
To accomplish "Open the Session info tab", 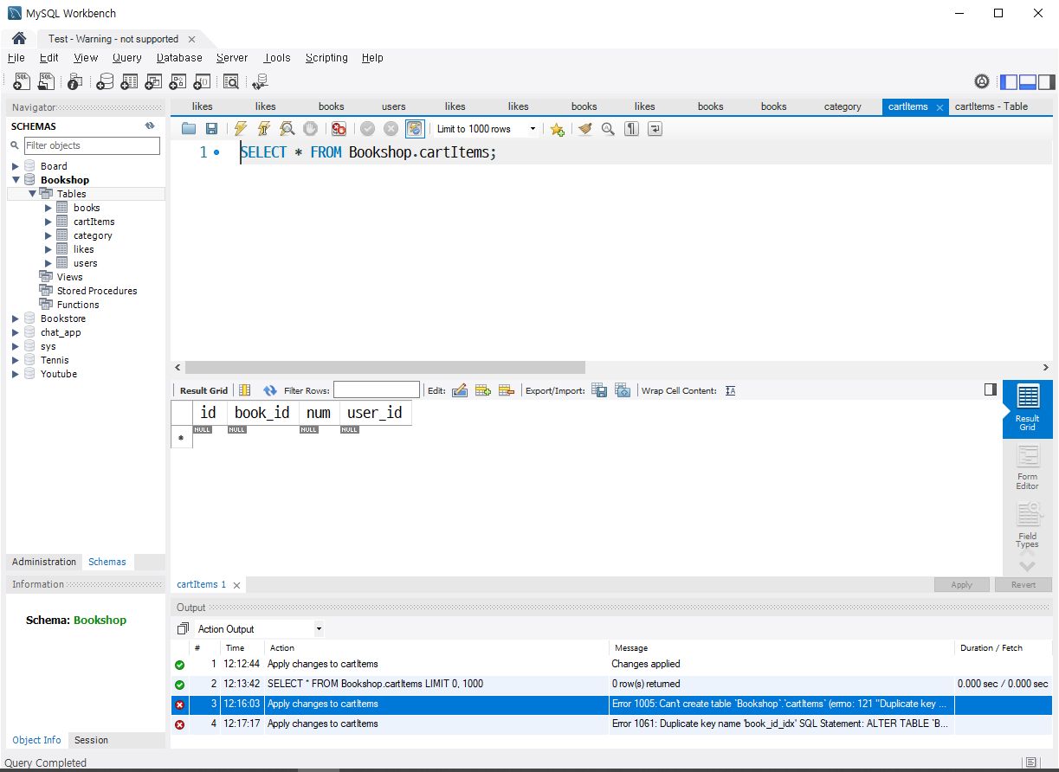I will (x=91, y=740).
